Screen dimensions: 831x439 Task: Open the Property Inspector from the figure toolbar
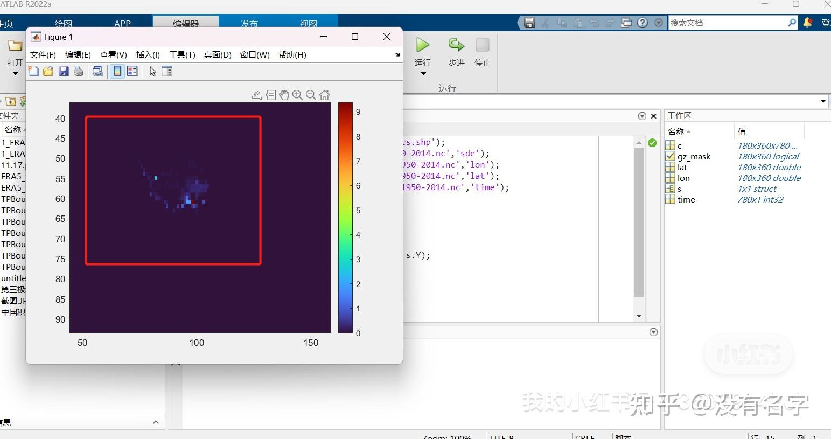[167, 71]
